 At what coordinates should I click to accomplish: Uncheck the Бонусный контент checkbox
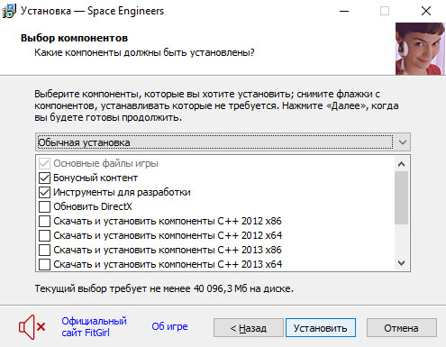[x=44, y=178]
